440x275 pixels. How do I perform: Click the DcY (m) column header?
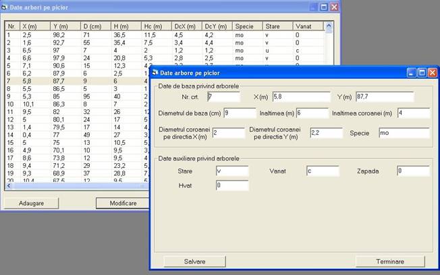click(x=217, y=26)
